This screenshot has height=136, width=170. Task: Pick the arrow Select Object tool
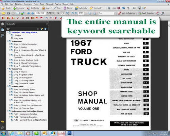[109, 8]
